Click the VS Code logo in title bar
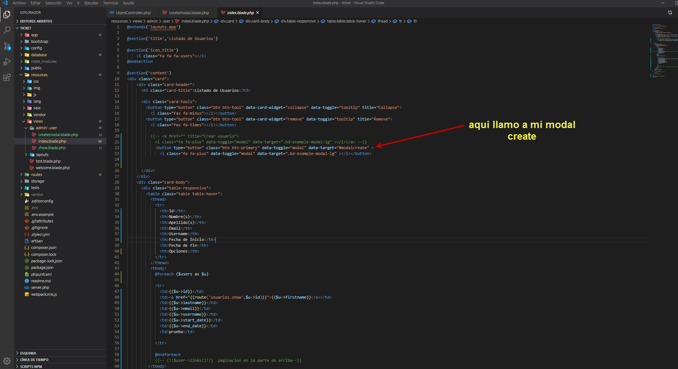The width and height of the screenshot is (678, 369). [5, 3]
